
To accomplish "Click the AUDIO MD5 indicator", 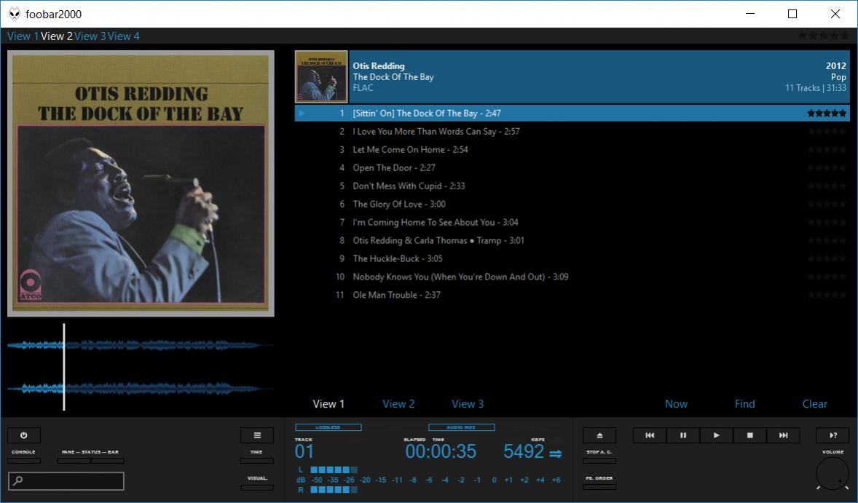I will click(x=461, y=427).
